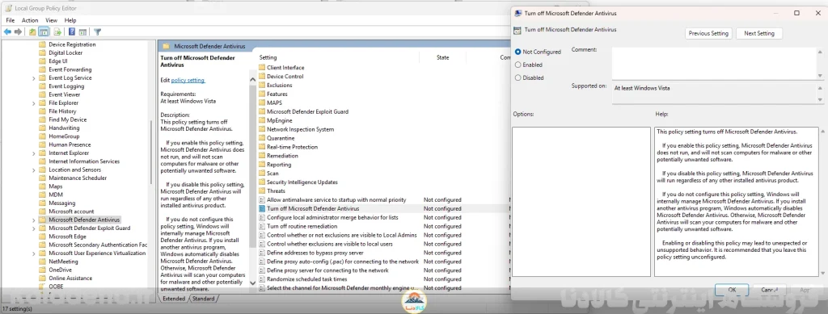Expand Microsoft Defender Antivirus tree node arrow
The height and width of the screenshot is (314, 828).
[x=34, y=220]
